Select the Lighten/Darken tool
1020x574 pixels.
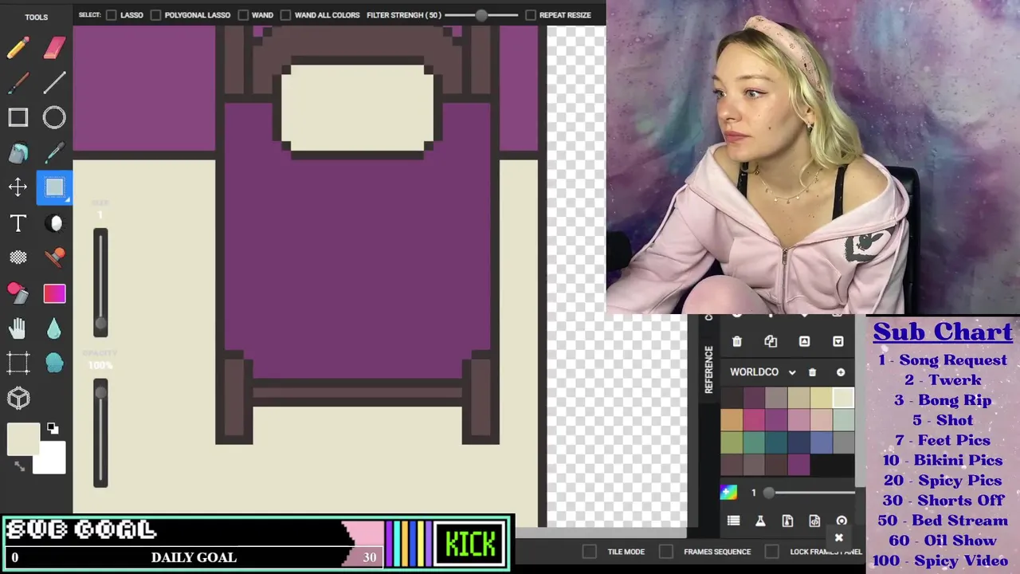pyautogui.click(x=54, y=223)
